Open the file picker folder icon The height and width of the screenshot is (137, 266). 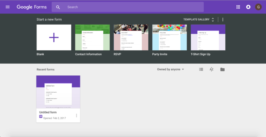tap(222, 69)
